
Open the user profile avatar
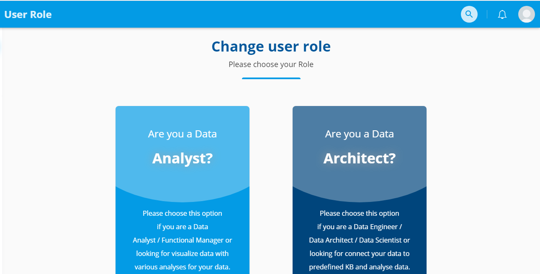point(527,14)
